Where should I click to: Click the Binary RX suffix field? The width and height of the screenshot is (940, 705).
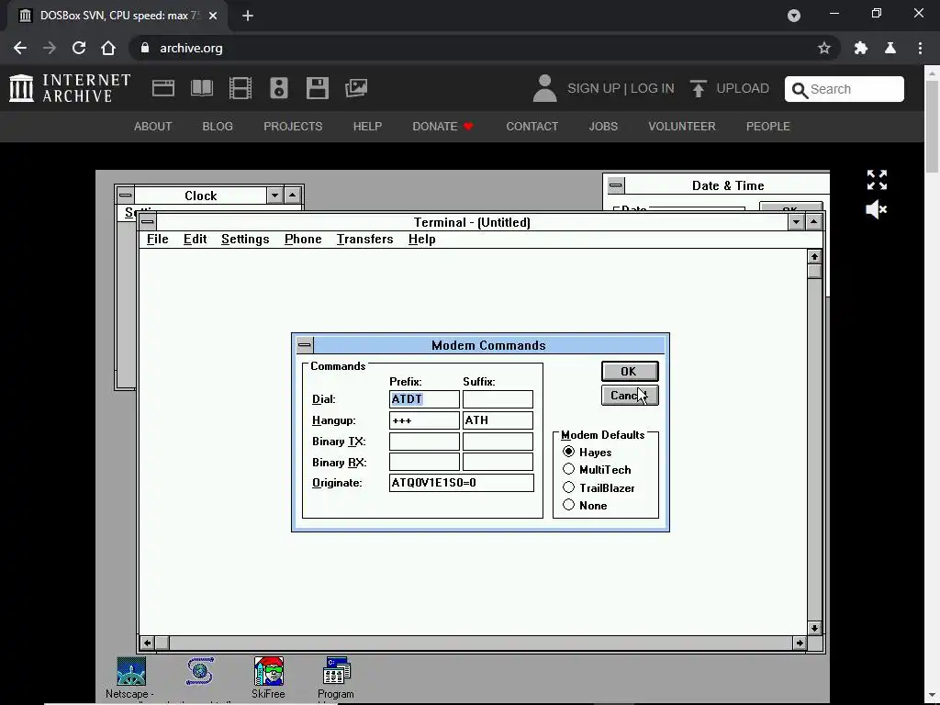[498, 463]
